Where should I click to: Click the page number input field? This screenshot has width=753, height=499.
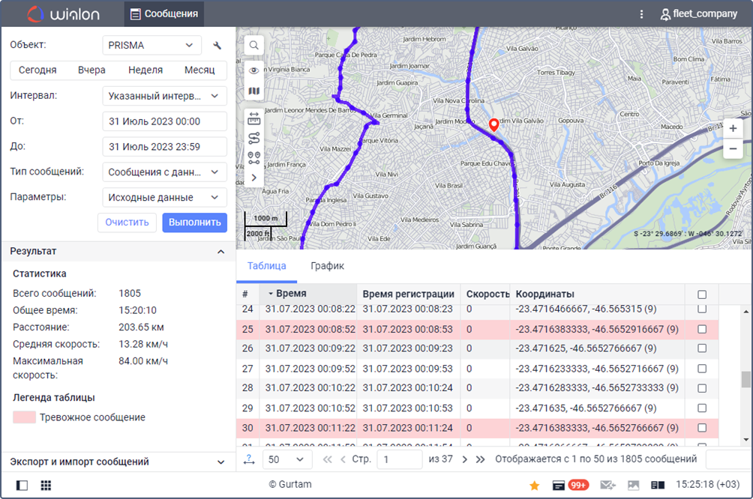[400, 459]
